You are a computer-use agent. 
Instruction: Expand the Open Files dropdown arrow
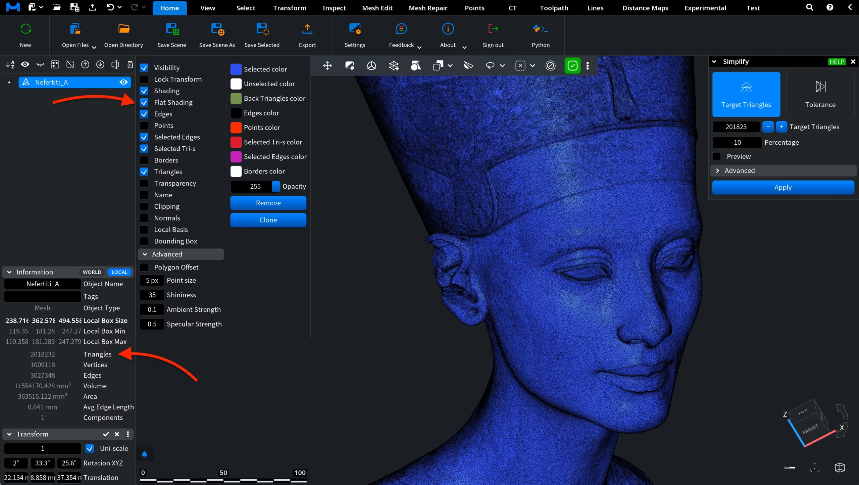click(x=94, y=47)
